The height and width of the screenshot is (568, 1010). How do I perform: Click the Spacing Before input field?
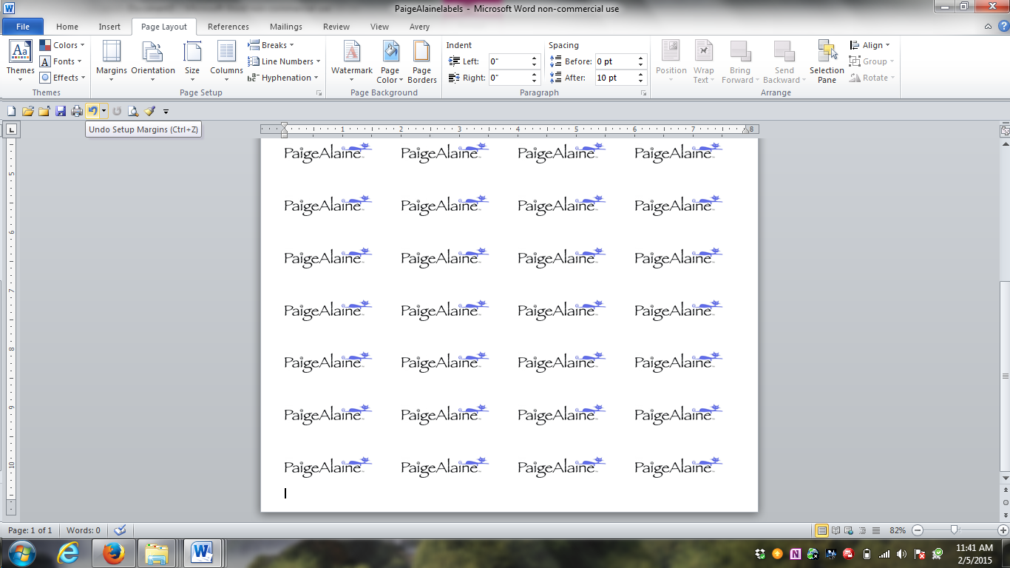(615, 61)
